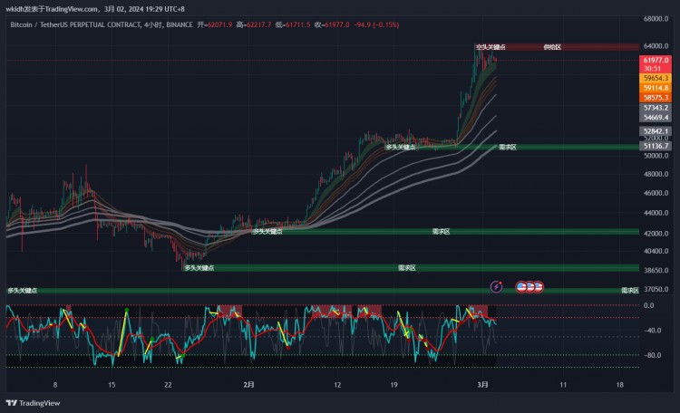The width and height of the screenshot is (680, 413).
Task: Click the red 61977.0 current price tag
Action: tap(656, 61)
